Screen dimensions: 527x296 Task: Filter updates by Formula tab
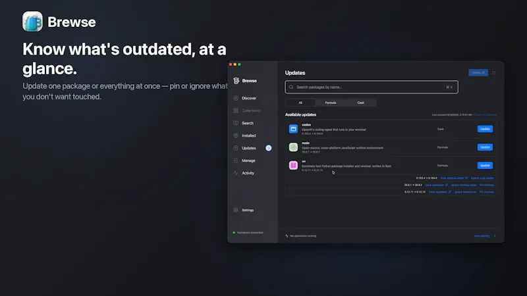tap(331, 103)
